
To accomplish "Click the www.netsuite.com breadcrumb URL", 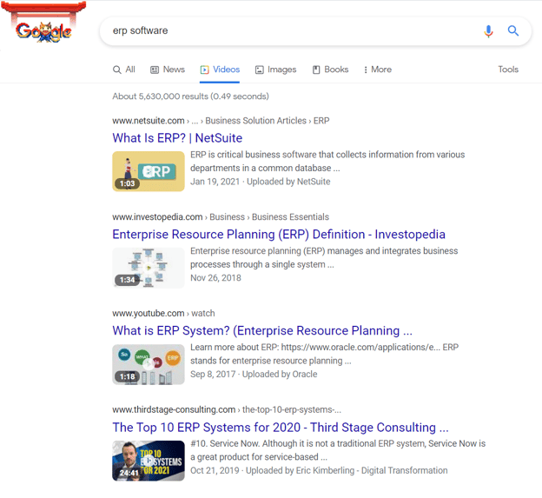I will [x=149, y=121].
